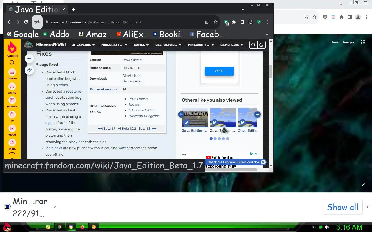Expand the GAMES dropdown menu
Screen dimensions: 372x232
(141, 45)
